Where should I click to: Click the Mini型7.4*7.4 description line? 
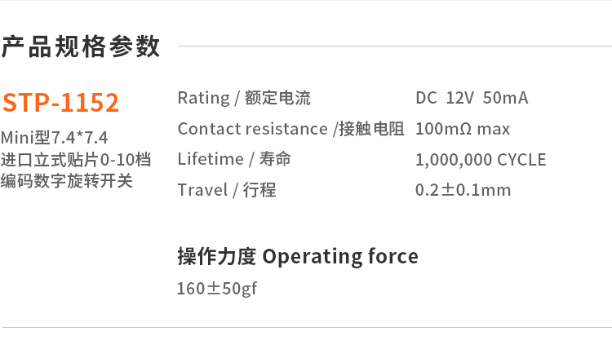click(x=55, y=138)
